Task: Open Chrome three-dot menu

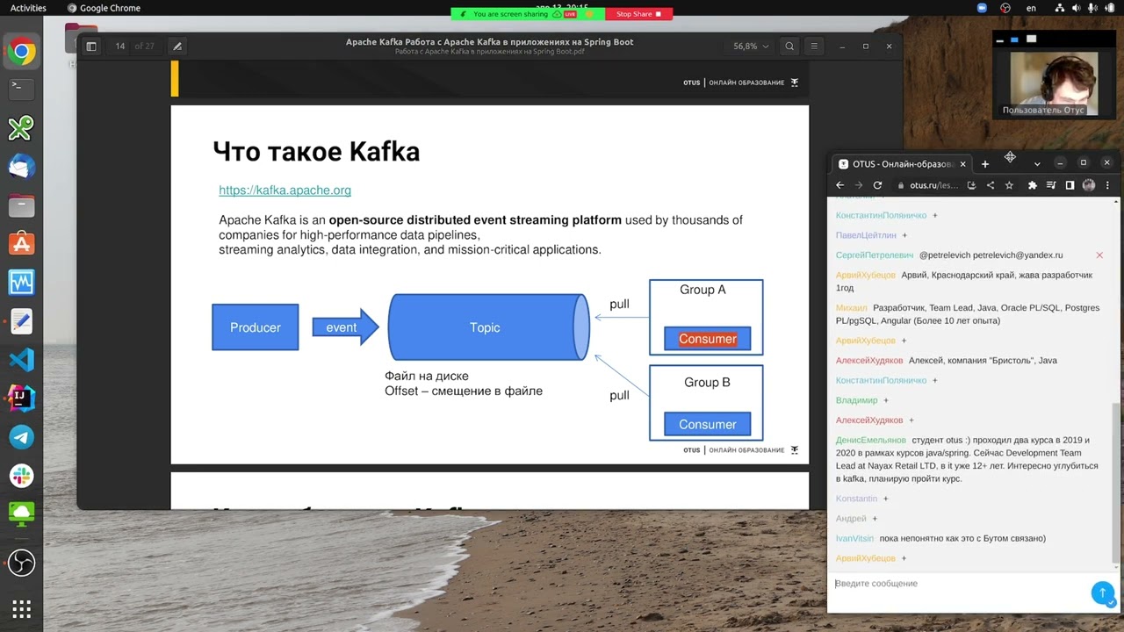Action: click(x=1107, y=185)
